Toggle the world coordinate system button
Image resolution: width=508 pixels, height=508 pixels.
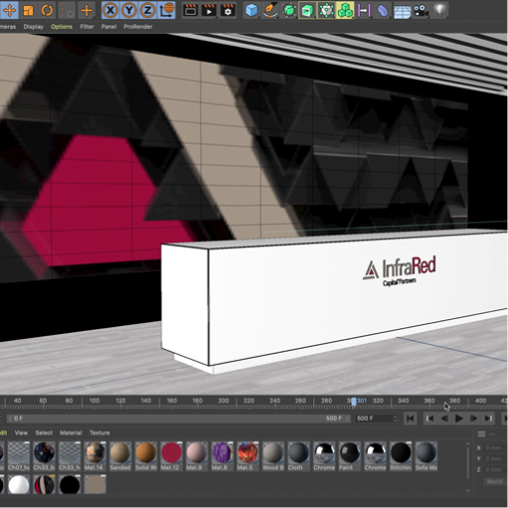[167, 10]
